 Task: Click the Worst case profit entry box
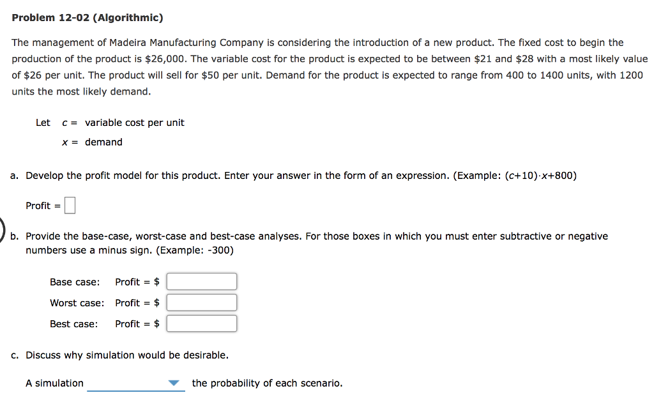[201, 302]
